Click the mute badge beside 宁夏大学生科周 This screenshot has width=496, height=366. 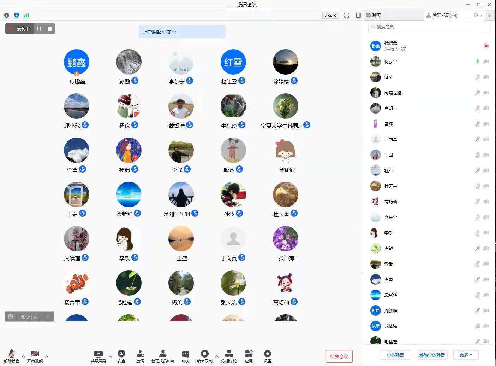[x=307, y=125]
